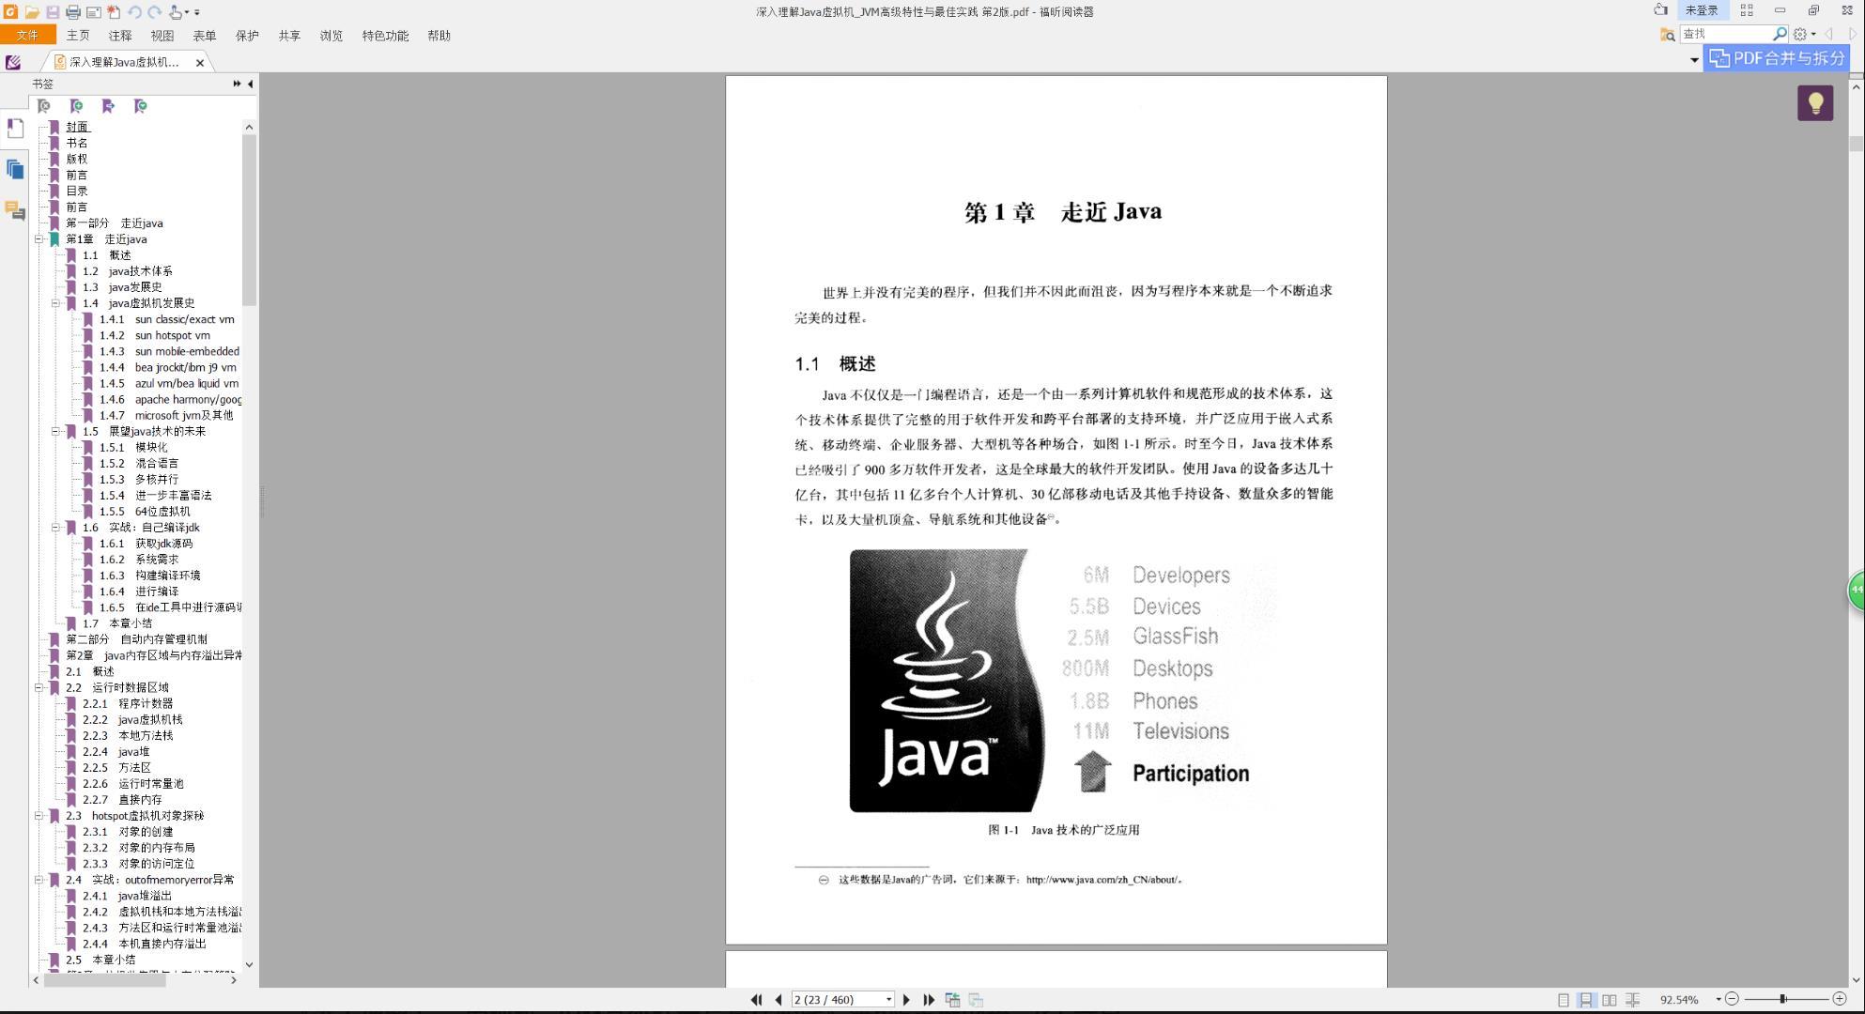Go to last page button

pyautogui.click(x=929, y=1000)
